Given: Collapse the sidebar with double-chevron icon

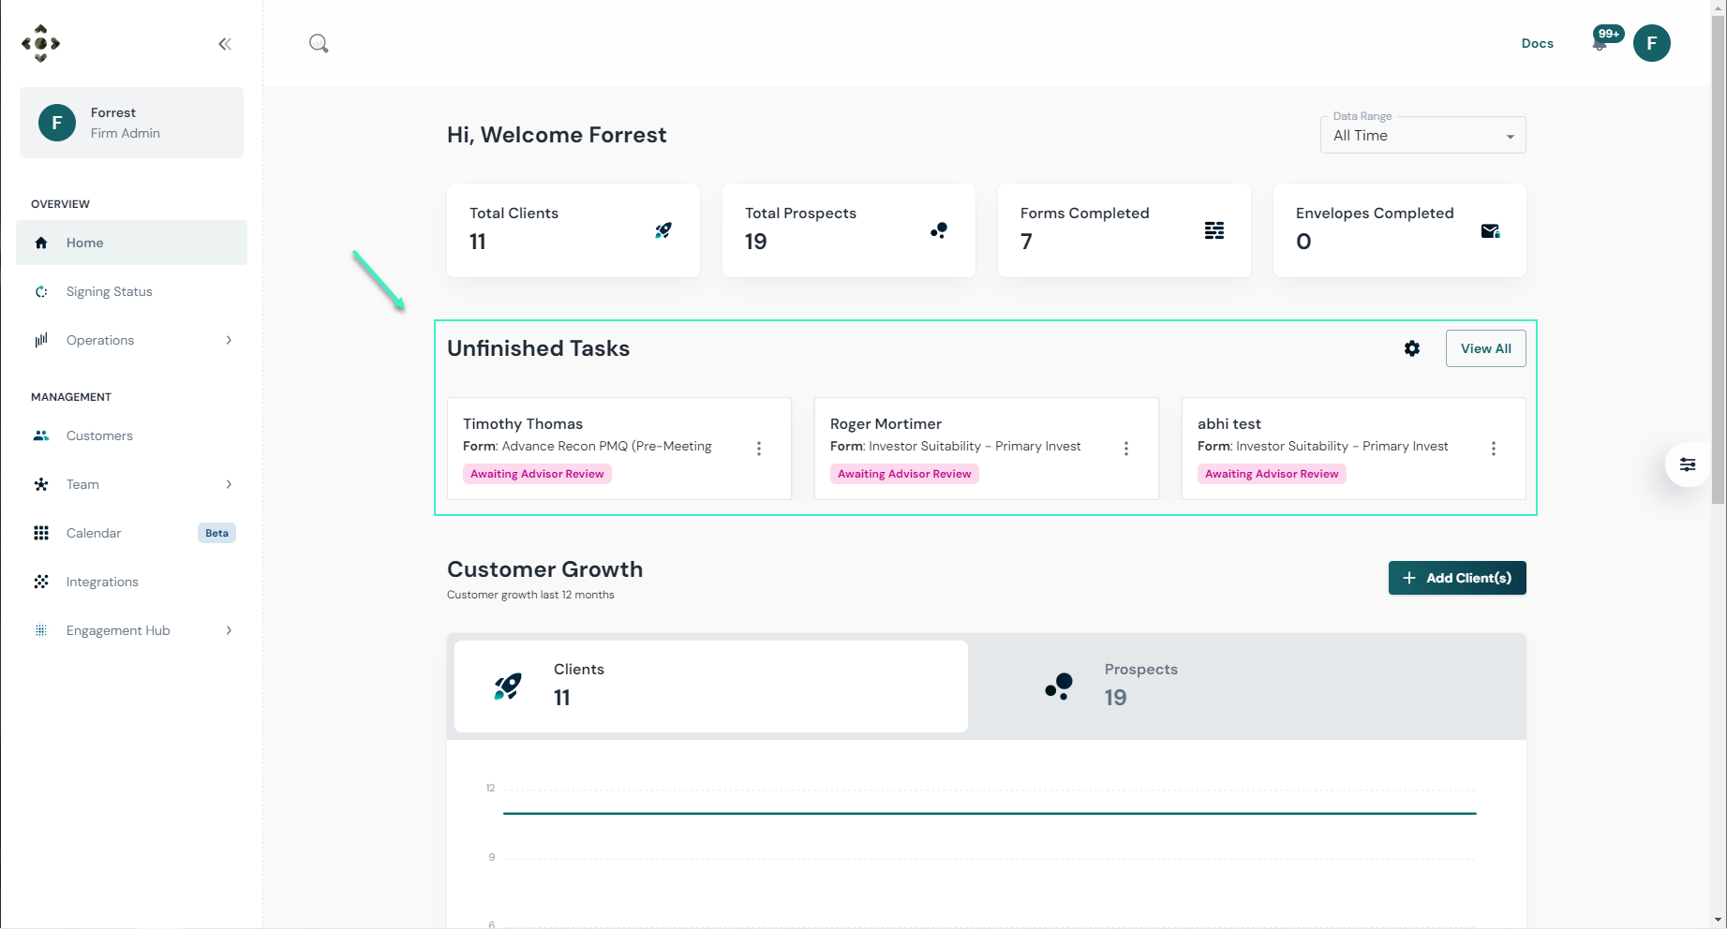Looking at the screenshot, I should pyautogui.click(x=225, y=44).
